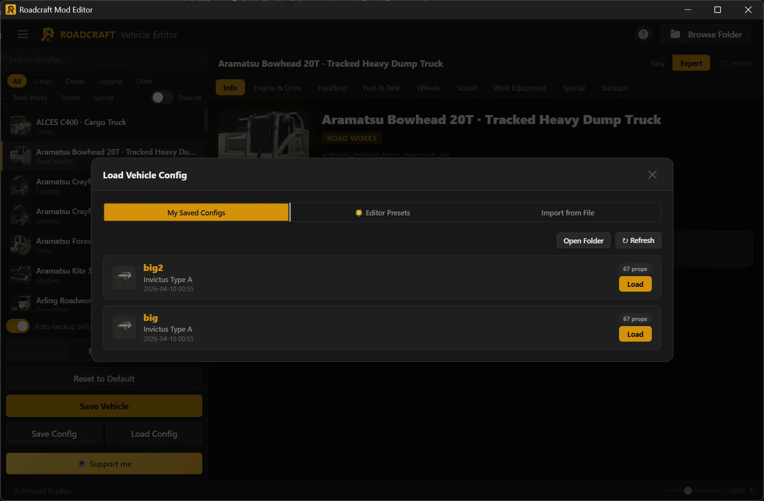Select Aramatsu Bowhead 20T in vehicle list
This screenshot has height=501, width=764.
pyautogui.click(x=104, y=156)
